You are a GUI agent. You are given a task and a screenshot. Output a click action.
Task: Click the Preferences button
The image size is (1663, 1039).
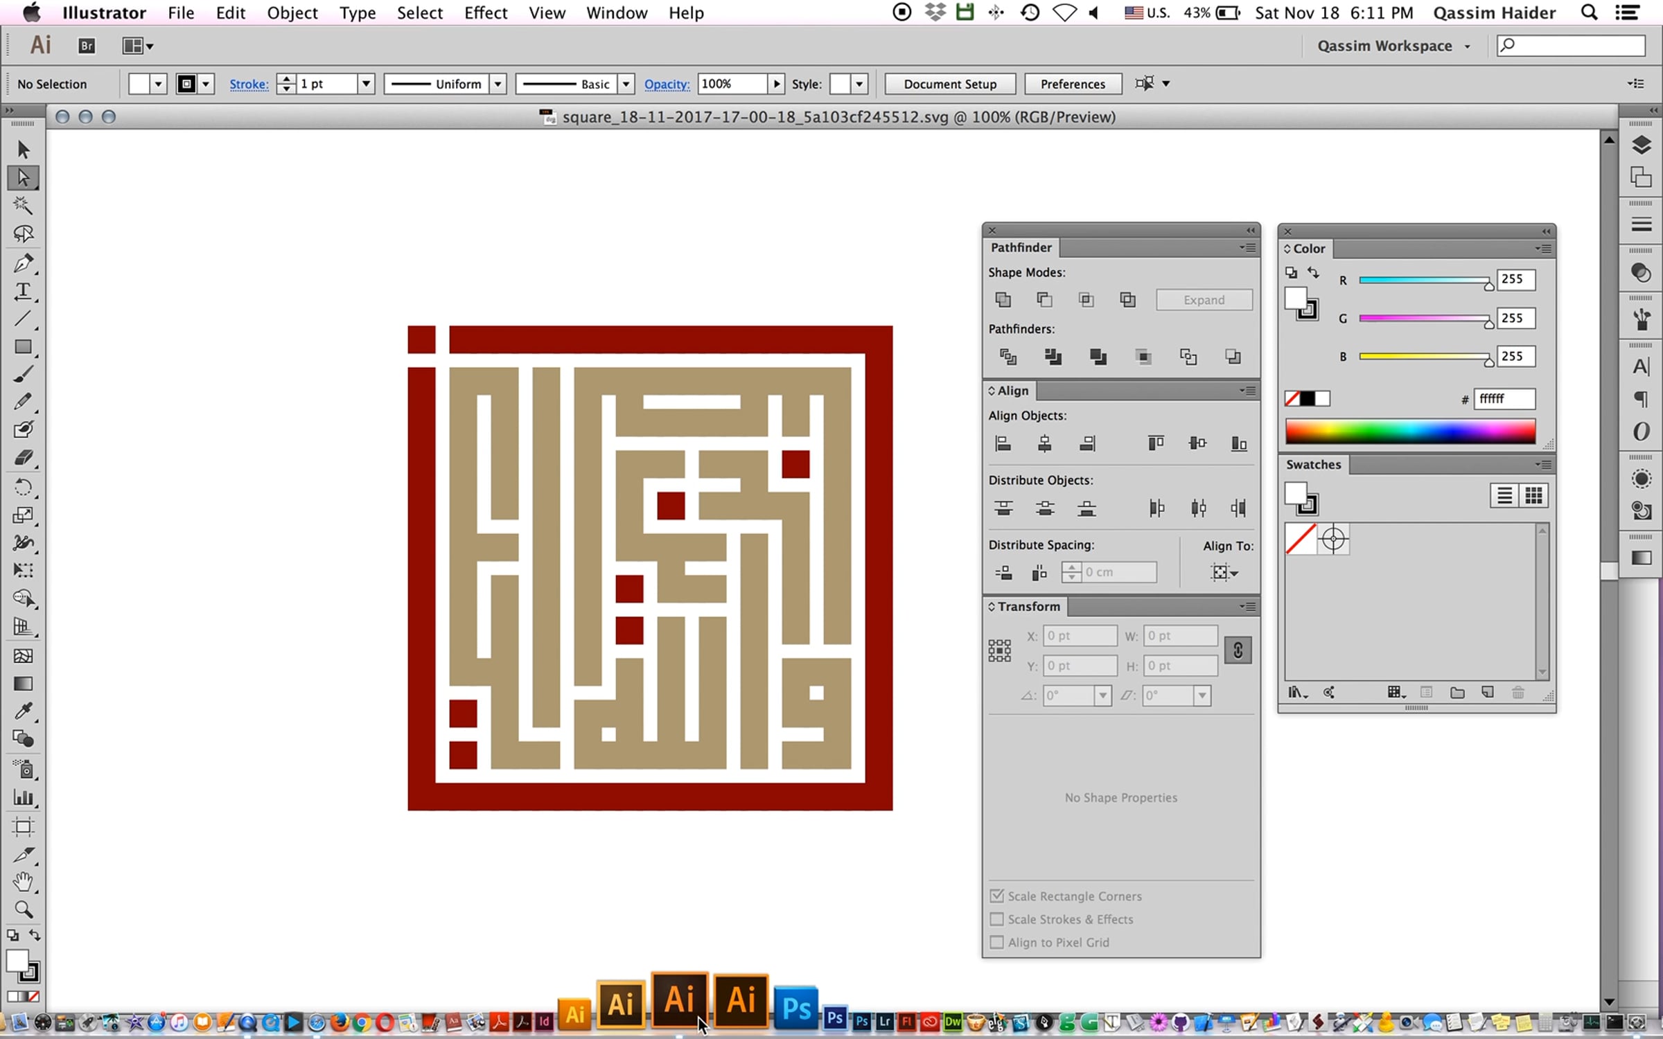coord(1073,84)
